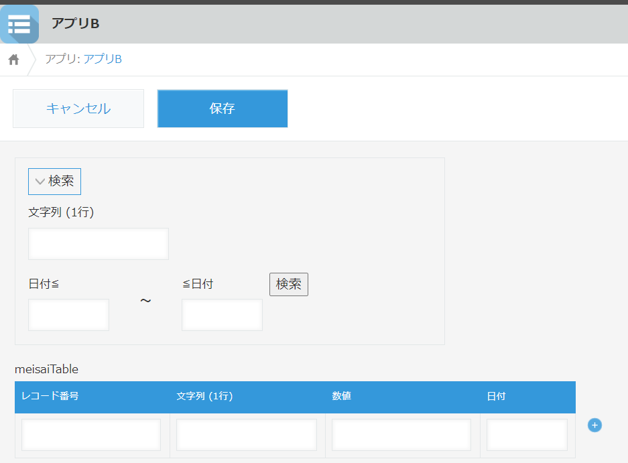This screenshot has height=463, width=628.
Task: Click the レコード番号 column header
Action: pos(92,397)
